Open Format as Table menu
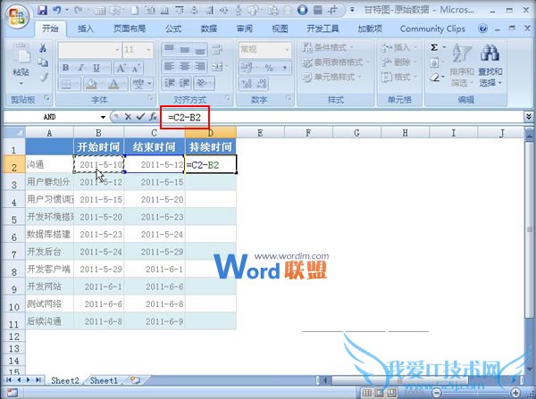 tap(336, 62)
